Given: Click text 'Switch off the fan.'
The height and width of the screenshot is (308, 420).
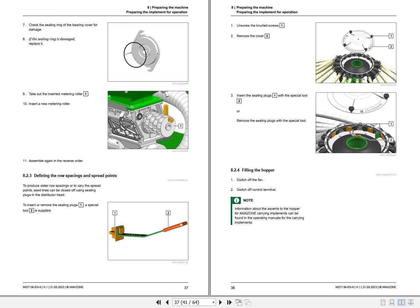Looking at the screenshot, I should (x=250, y=180).
